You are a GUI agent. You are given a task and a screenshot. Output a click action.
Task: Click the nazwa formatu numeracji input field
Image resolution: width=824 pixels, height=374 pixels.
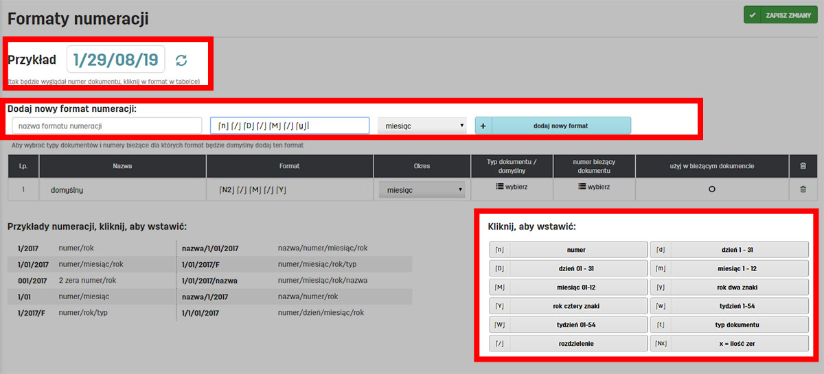[106, 126]
